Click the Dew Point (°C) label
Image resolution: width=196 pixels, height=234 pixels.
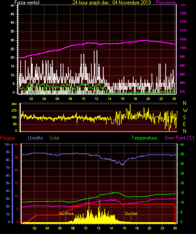180,138
